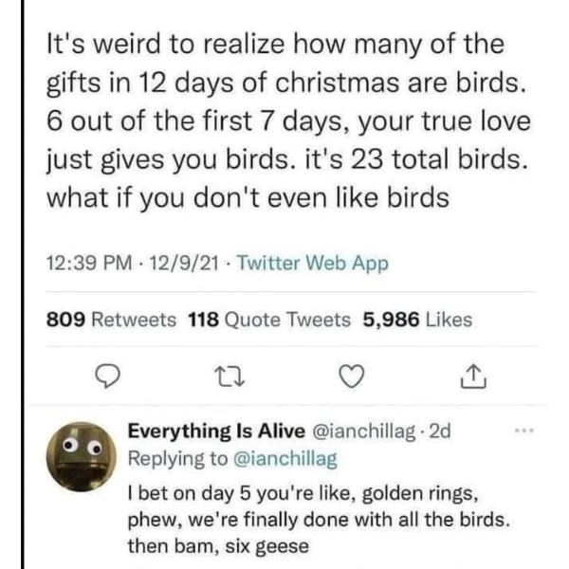This screenshot has width=569, height=569.
Task: Open the 118 Quote Tweets list
Action: click(x=270, y=321)
